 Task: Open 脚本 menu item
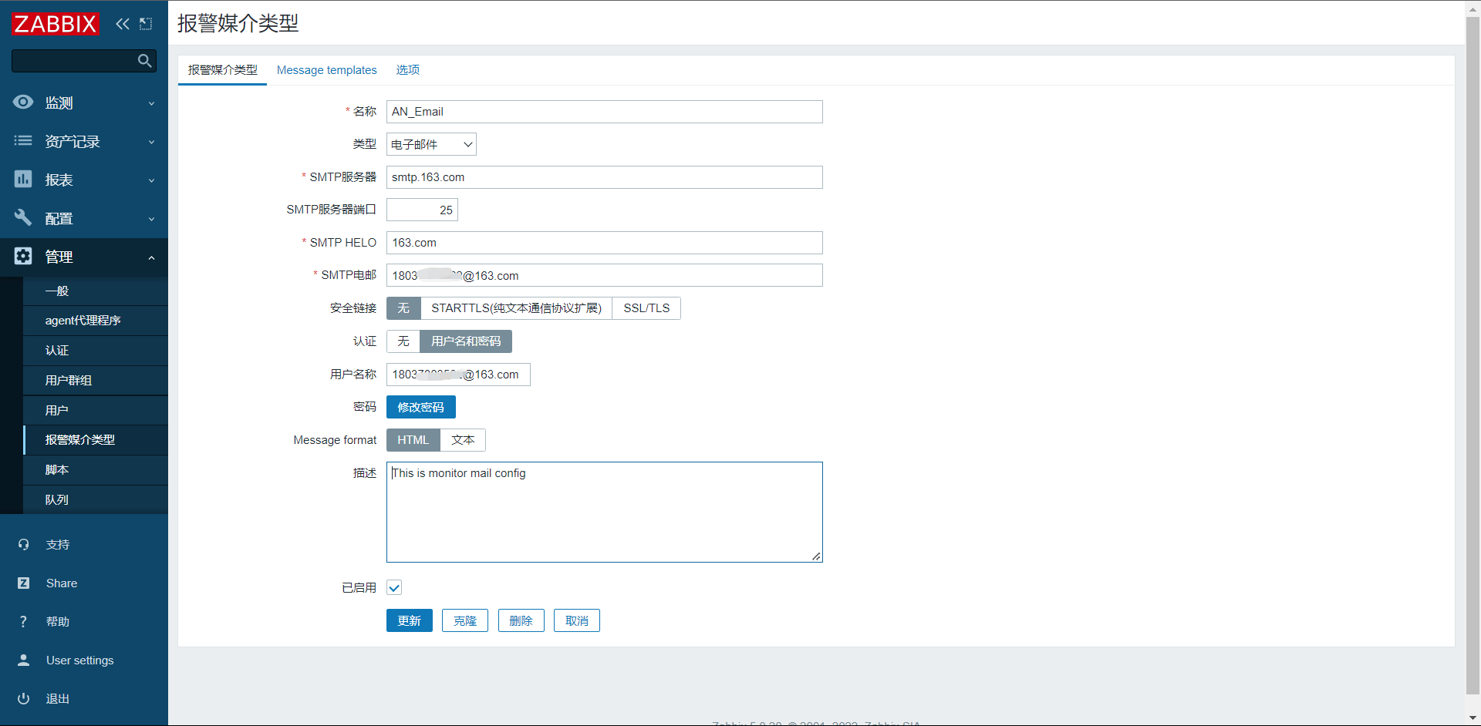(96, 470)
